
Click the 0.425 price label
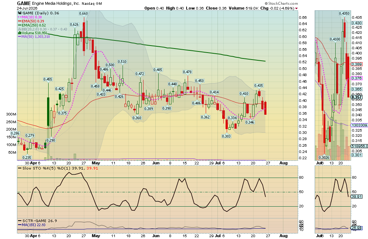pos(60,89)
